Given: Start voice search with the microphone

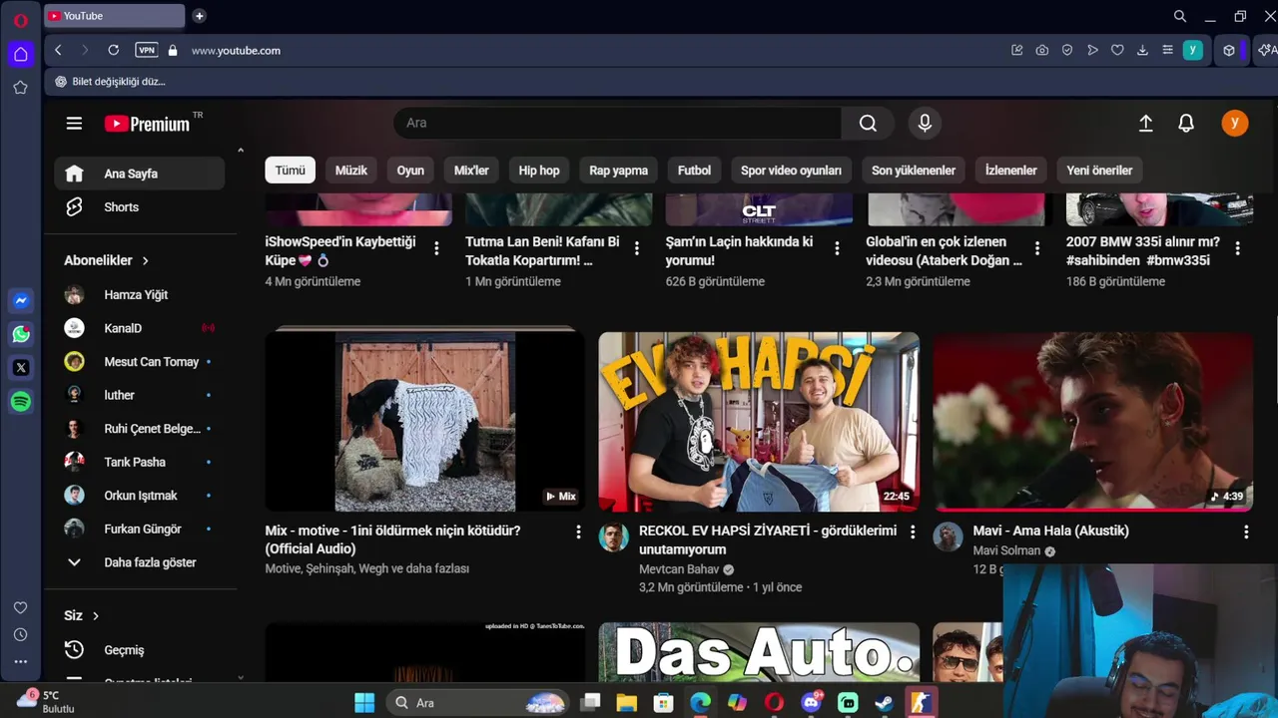Looking at the screenshot, I should coord(925,123).
